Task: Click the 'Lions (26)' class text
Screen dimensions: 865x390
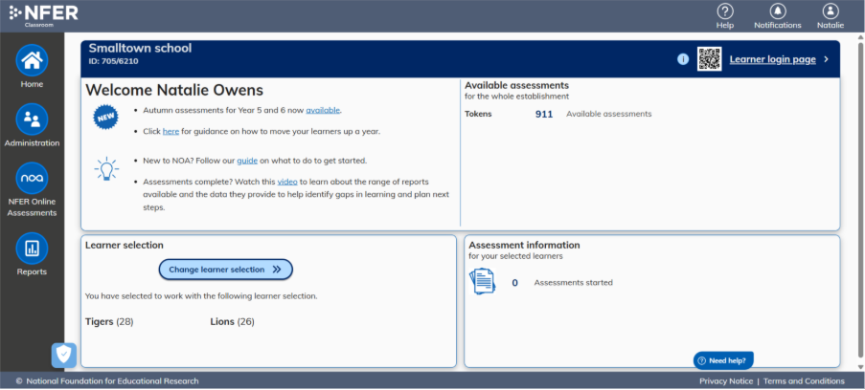Action: point(232,322)
